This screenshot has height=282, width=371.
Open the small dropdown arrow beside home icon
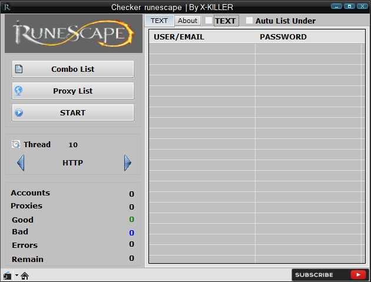point(16,275)
